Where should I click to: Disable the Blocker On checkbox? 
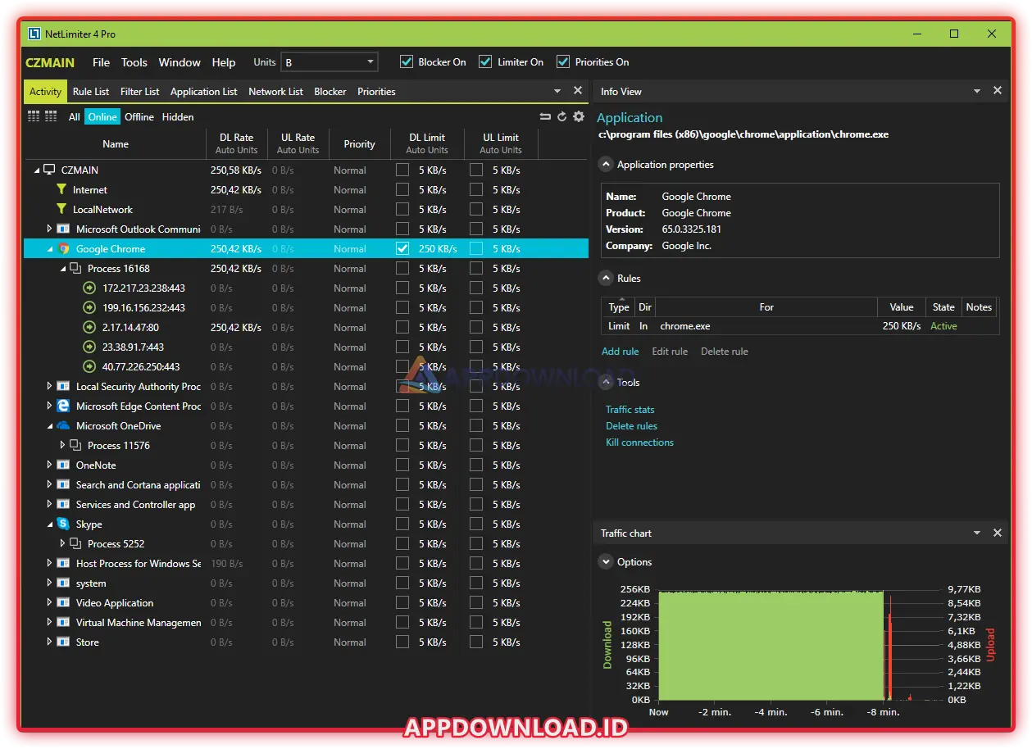(x=407, y=62)
